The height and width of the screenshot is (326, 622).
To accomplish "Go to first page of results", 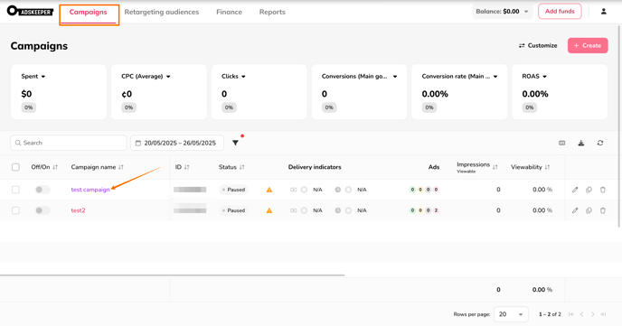I will coord(571,314).
